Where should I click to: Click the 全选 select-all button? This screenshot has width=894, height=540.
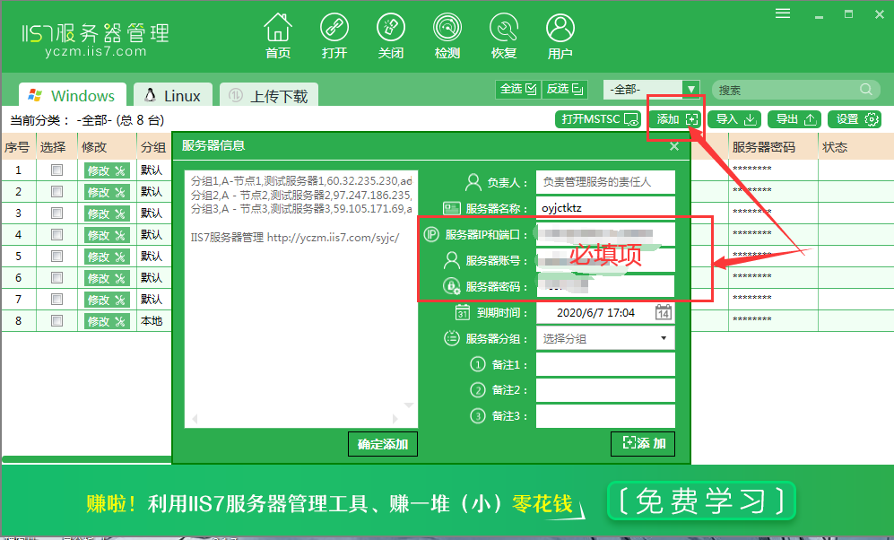click(x=517, y=89)
